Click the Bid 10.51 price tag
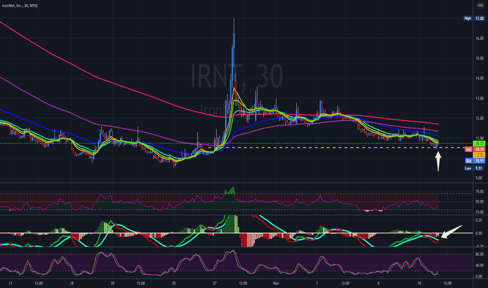Image resolution: width=488 pixels, height=288 pixels. (x=475, y=161)
